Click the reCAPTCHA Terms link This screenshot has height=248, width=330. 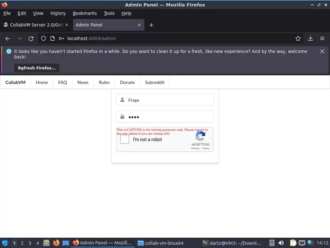click(206, 149)
